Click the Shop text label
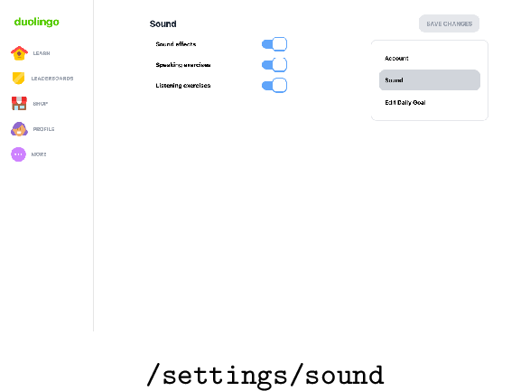Image resolution: width=530 pixels, height=391 pixels. [41, 104]
